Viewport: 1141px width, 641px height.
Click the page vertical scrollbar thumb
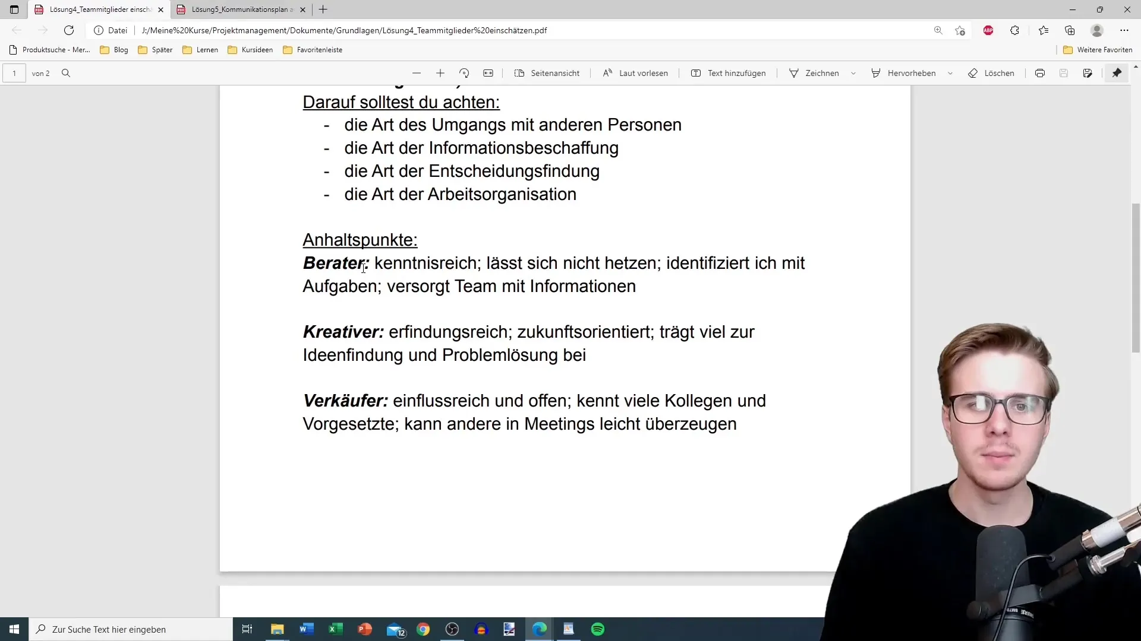coord(1136,278)
